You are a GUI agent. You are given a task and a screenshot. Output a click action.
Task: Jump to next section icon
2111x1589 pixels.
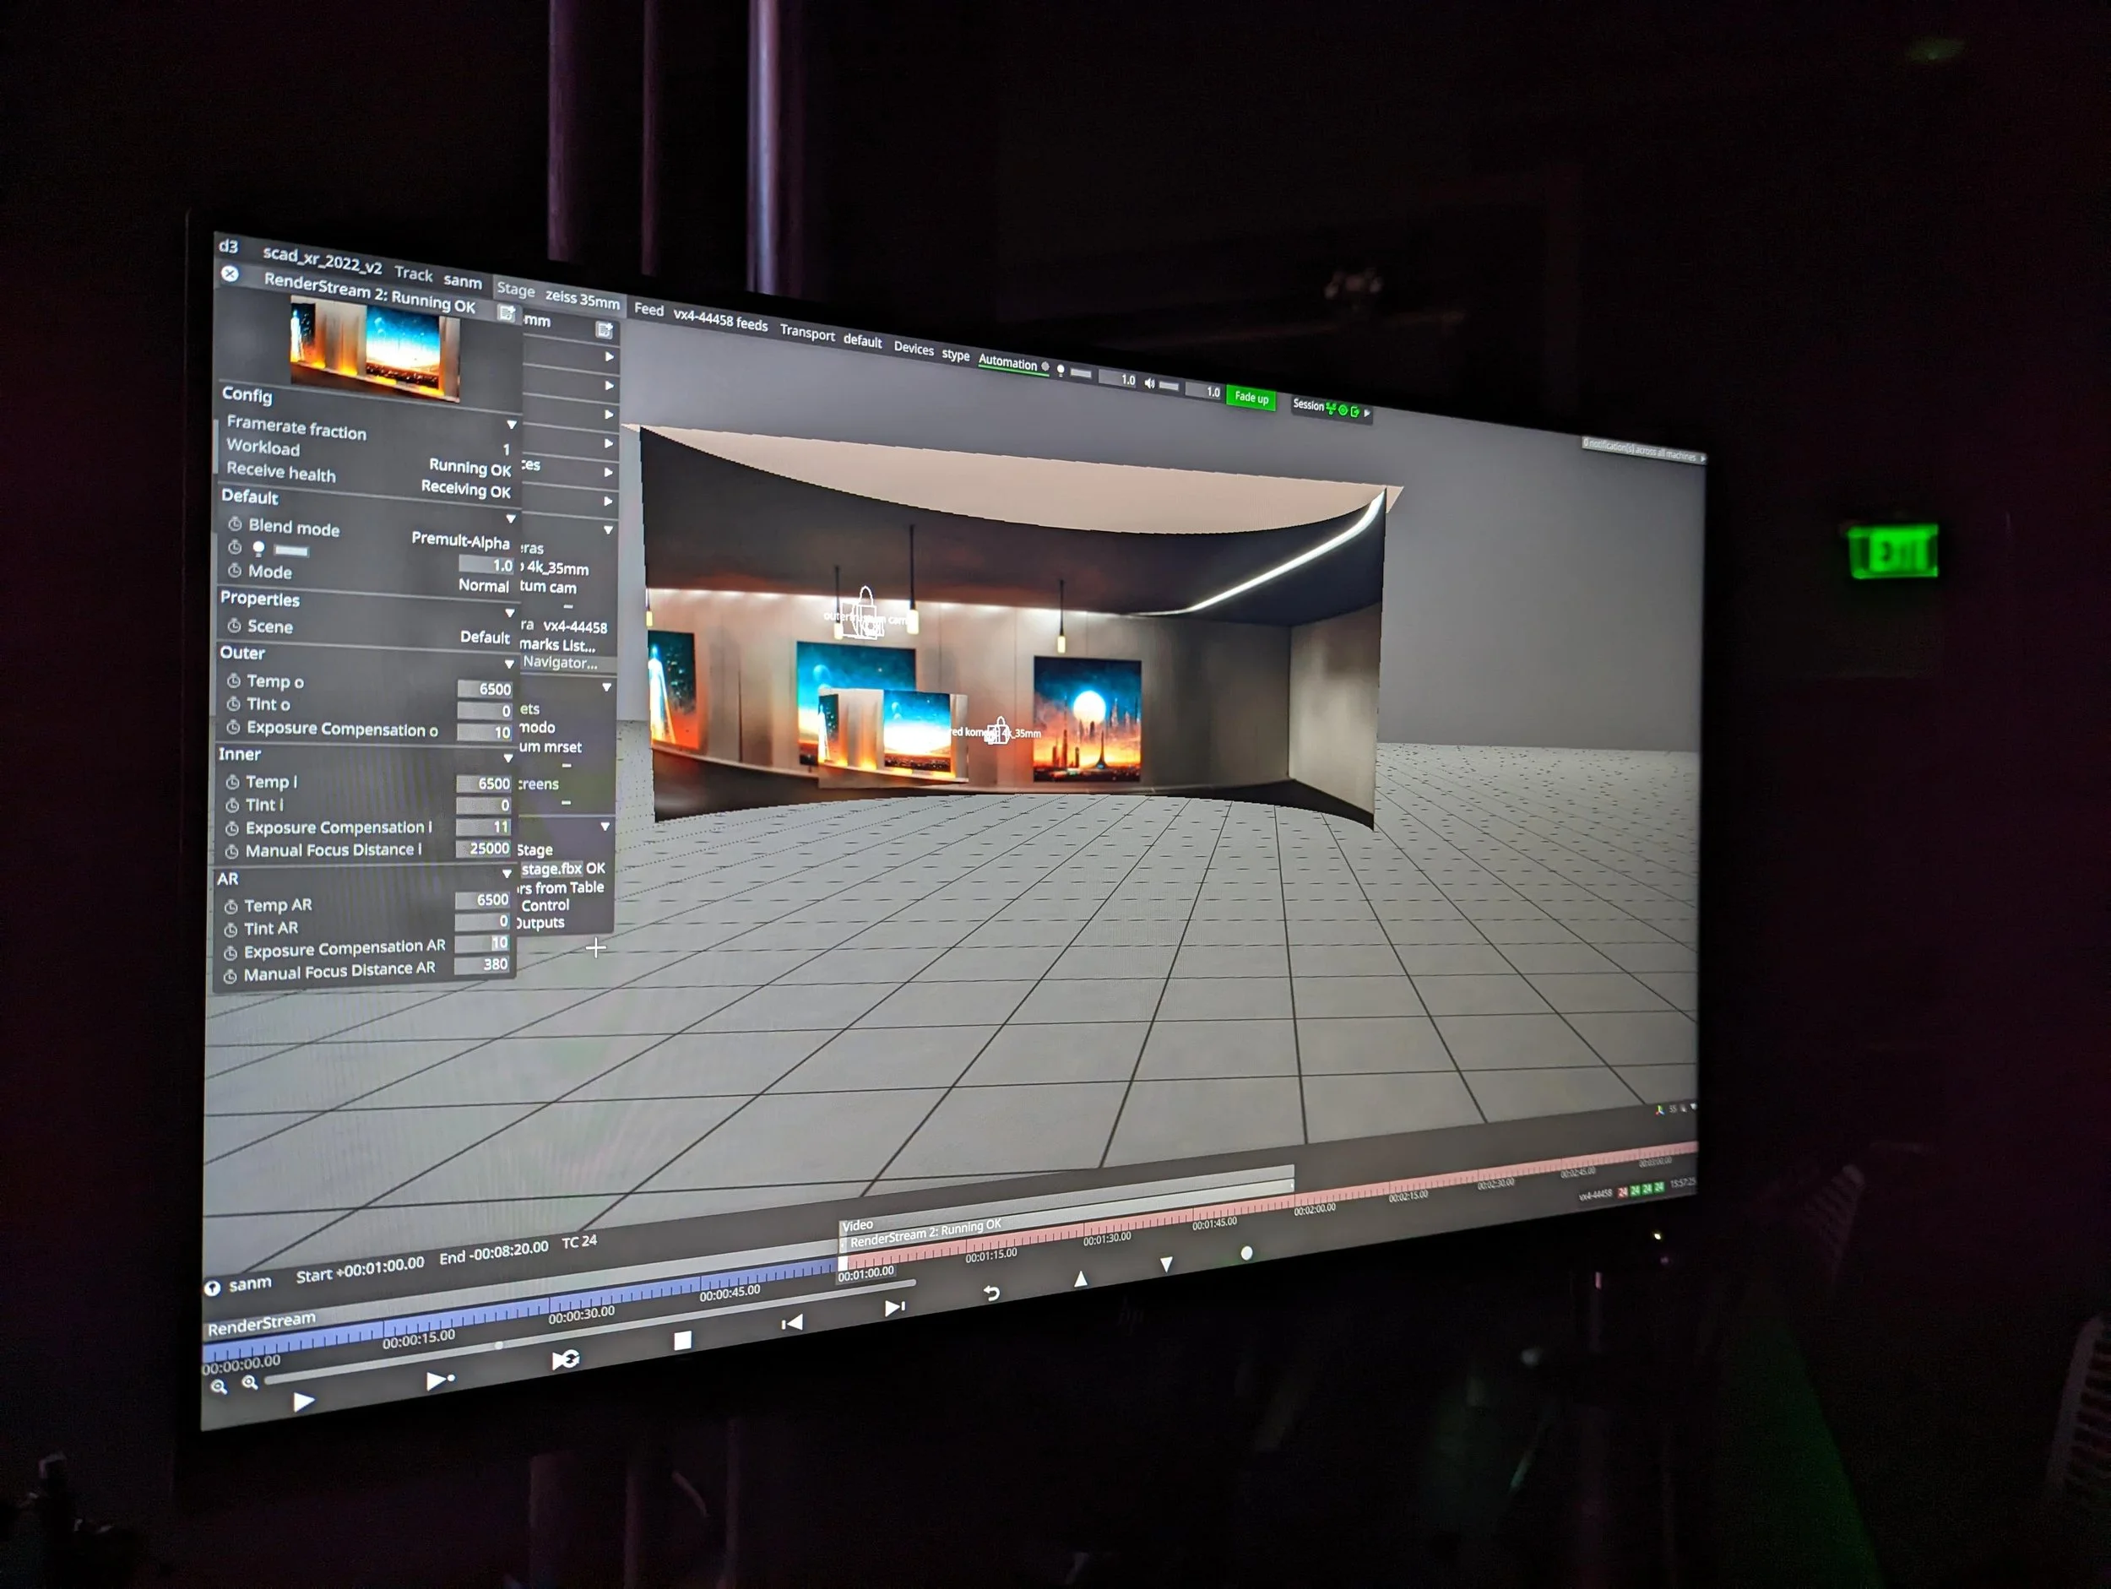pyautogui.click(x=894, y=1308)
